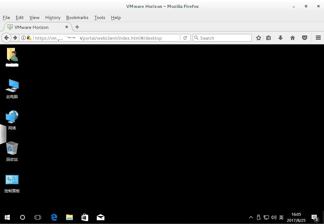Open File Explorer from the taskbar

tap(69, 217)
